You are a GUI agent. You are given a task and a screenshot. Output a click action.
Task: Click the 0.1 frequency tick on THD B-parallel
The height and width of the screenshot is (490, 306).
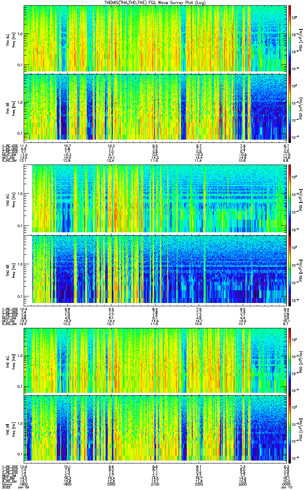[20, 296]
